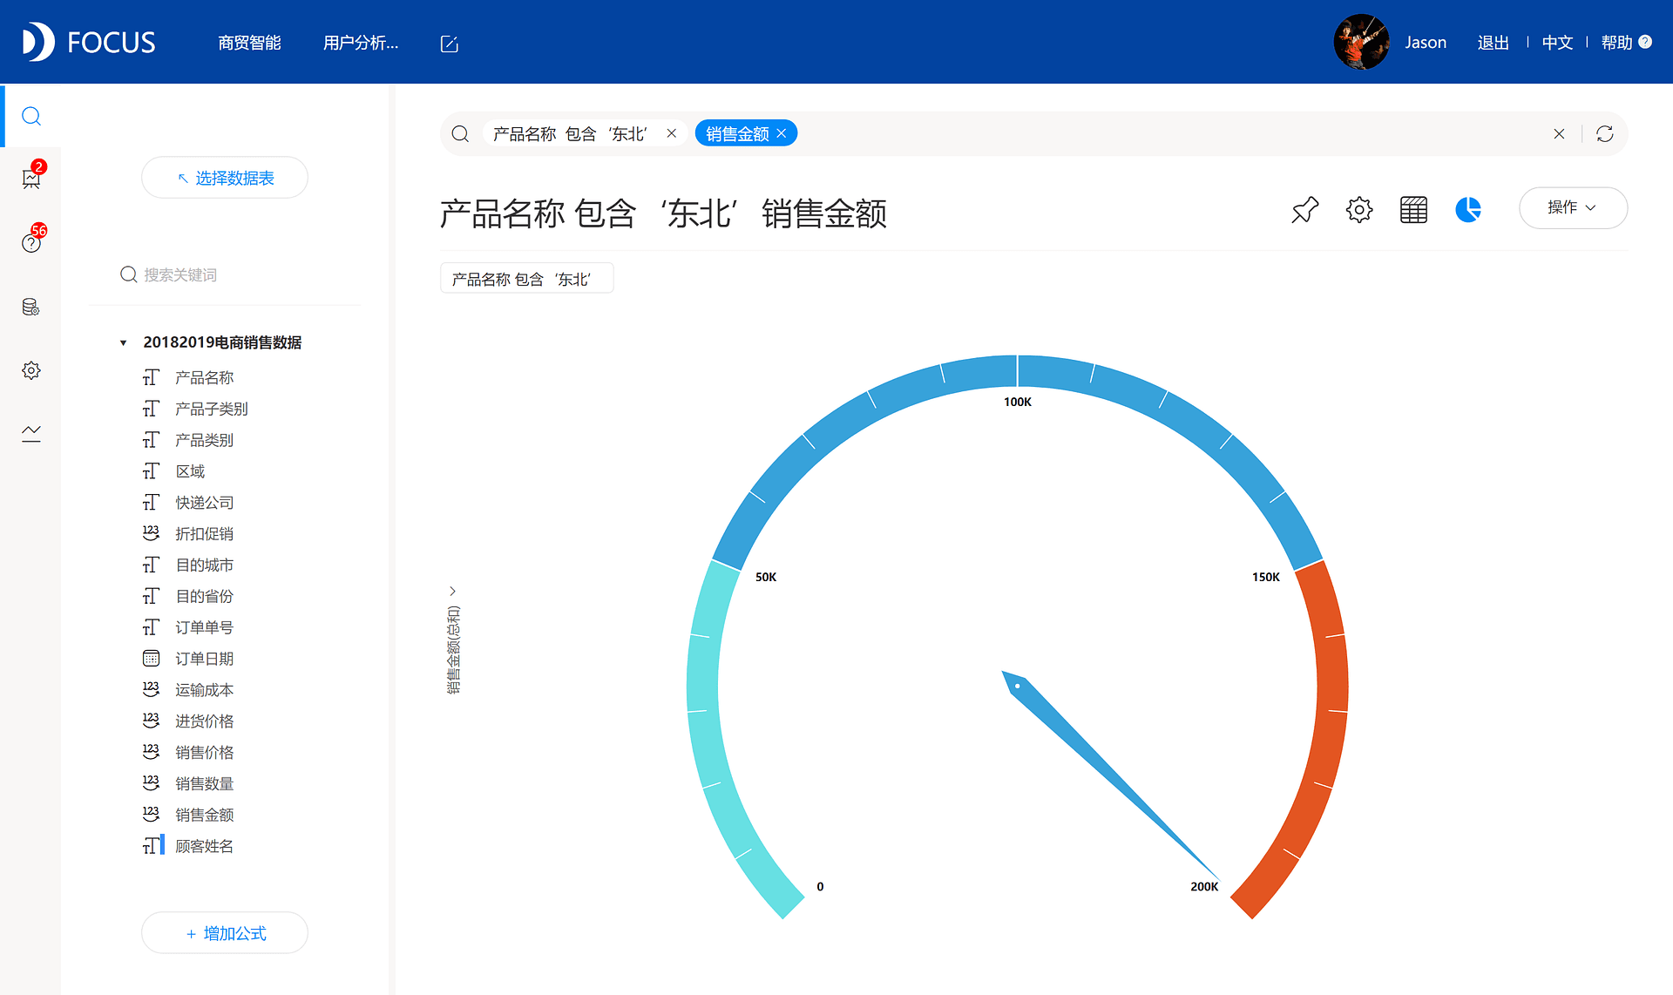Click the Jason username
Image resolution: width=1673 pixels, height=995 pixels.
click(1426, 43)
